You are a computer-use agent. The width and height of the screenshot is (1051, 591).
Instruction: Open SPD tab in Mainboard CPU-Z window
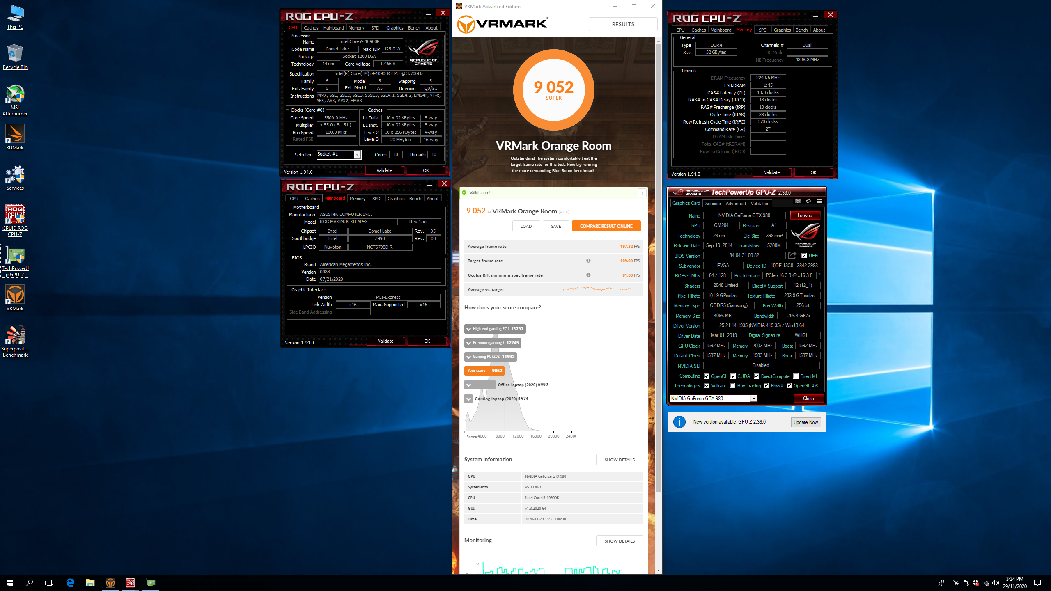[376, 199]
